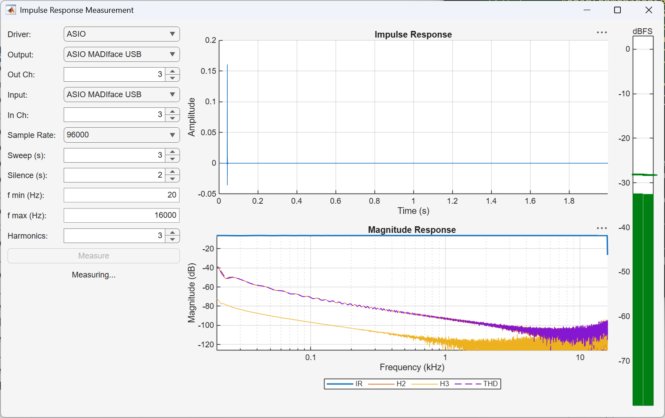The height and width of the screenshot is (418, 665).
Task: Click the H3 legend entry
Action: pos(430,384)
